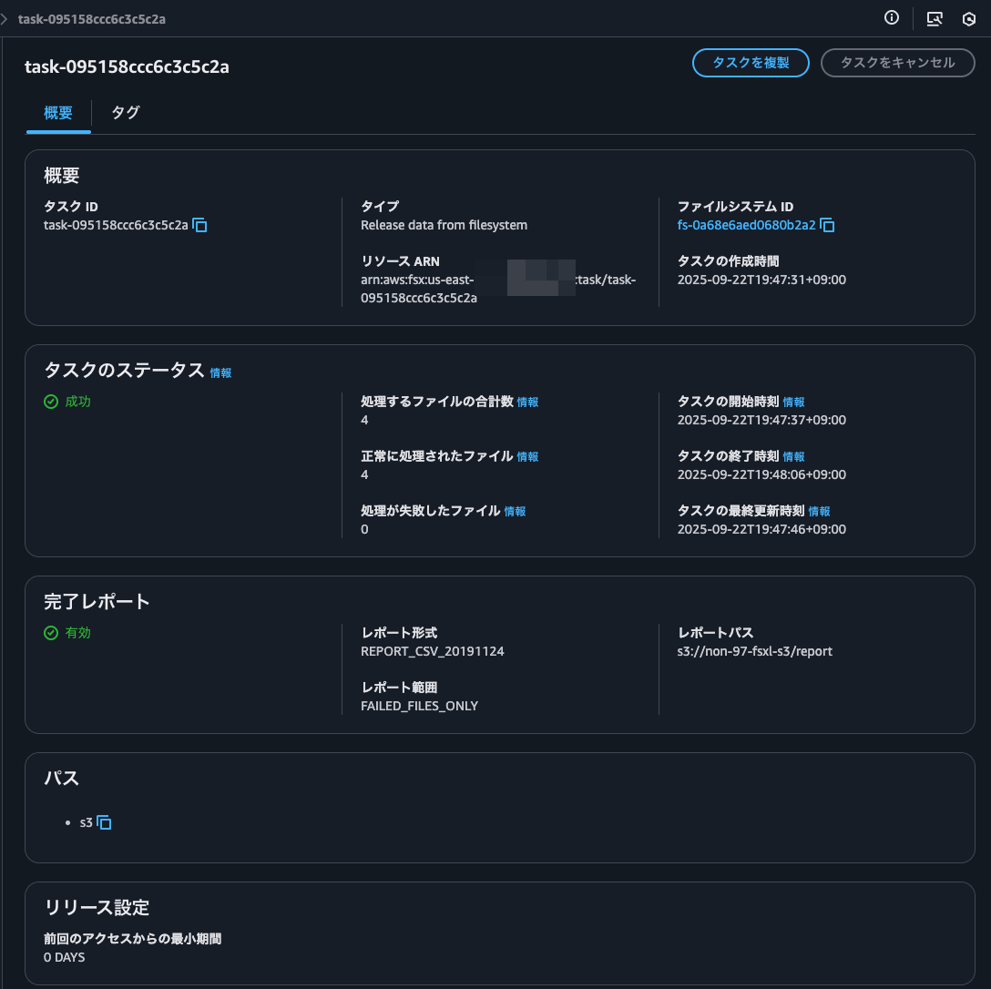Click start time 2025-09-22T19:47:37+09:00
This screenshot has width=991, height=989.
coord(761,420)
